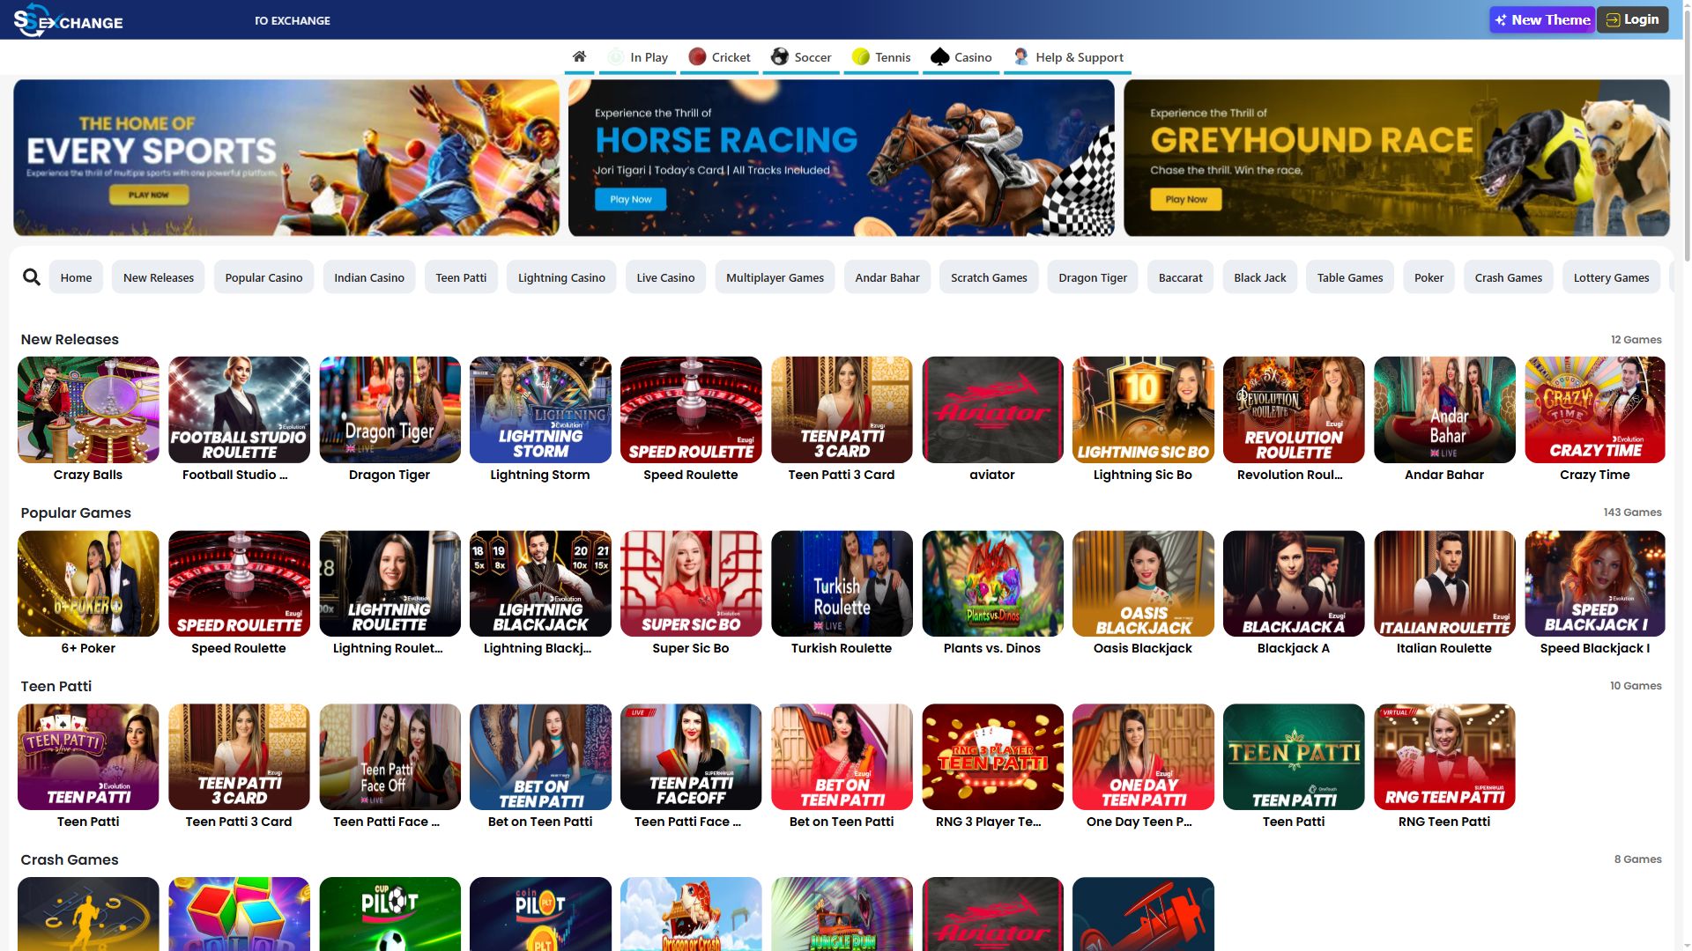The image size is (1692, 951).
Task: Open the Lightning Storm game
Action: (540, 409)
